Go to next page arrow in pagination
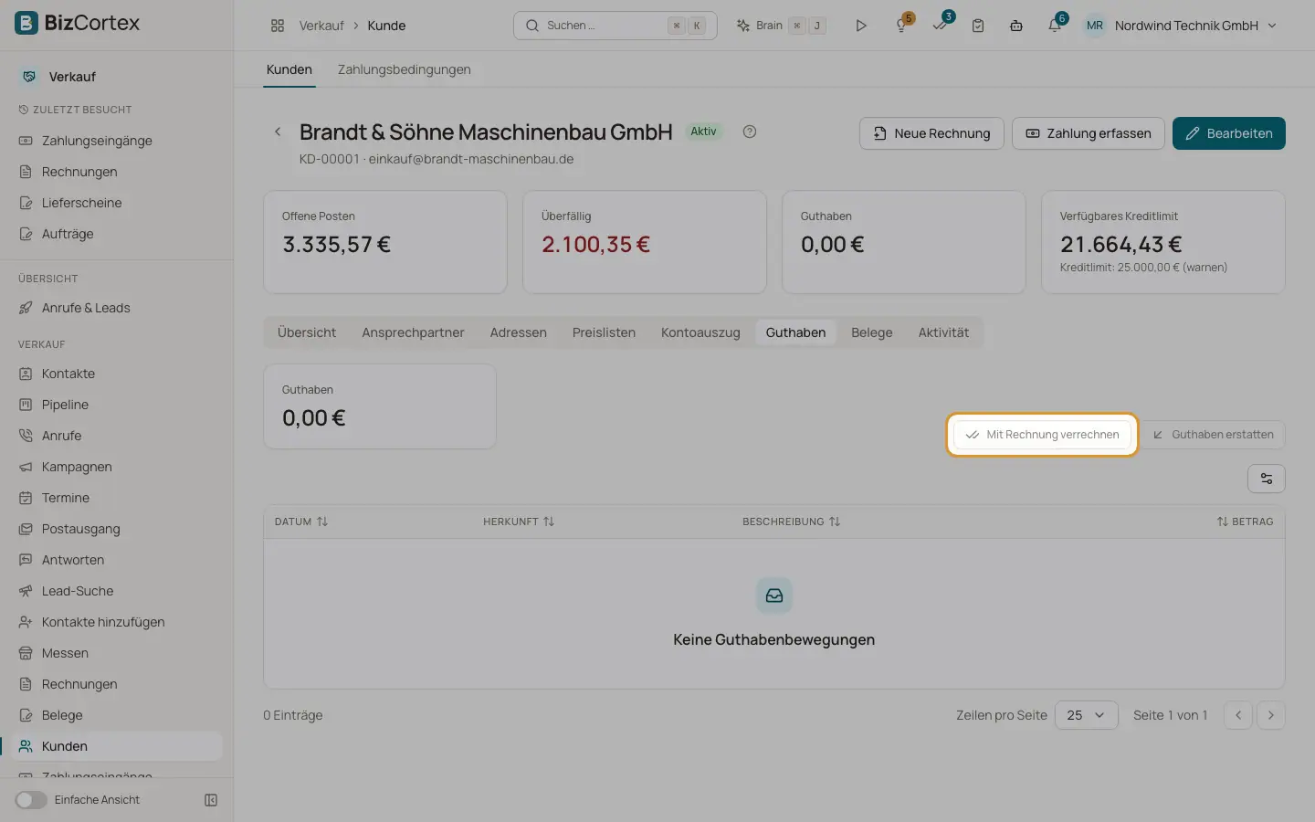The width and height of the screenshot is (1315, 822). [1271, 715]
